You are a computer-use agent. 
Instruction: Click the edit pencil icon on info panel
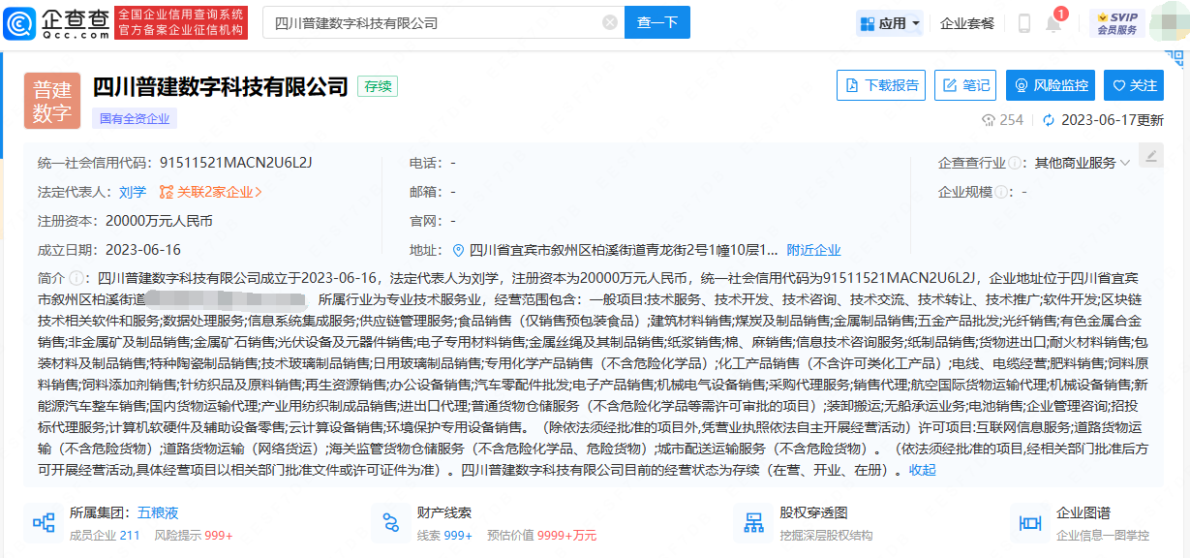(x=1150, y=155)
